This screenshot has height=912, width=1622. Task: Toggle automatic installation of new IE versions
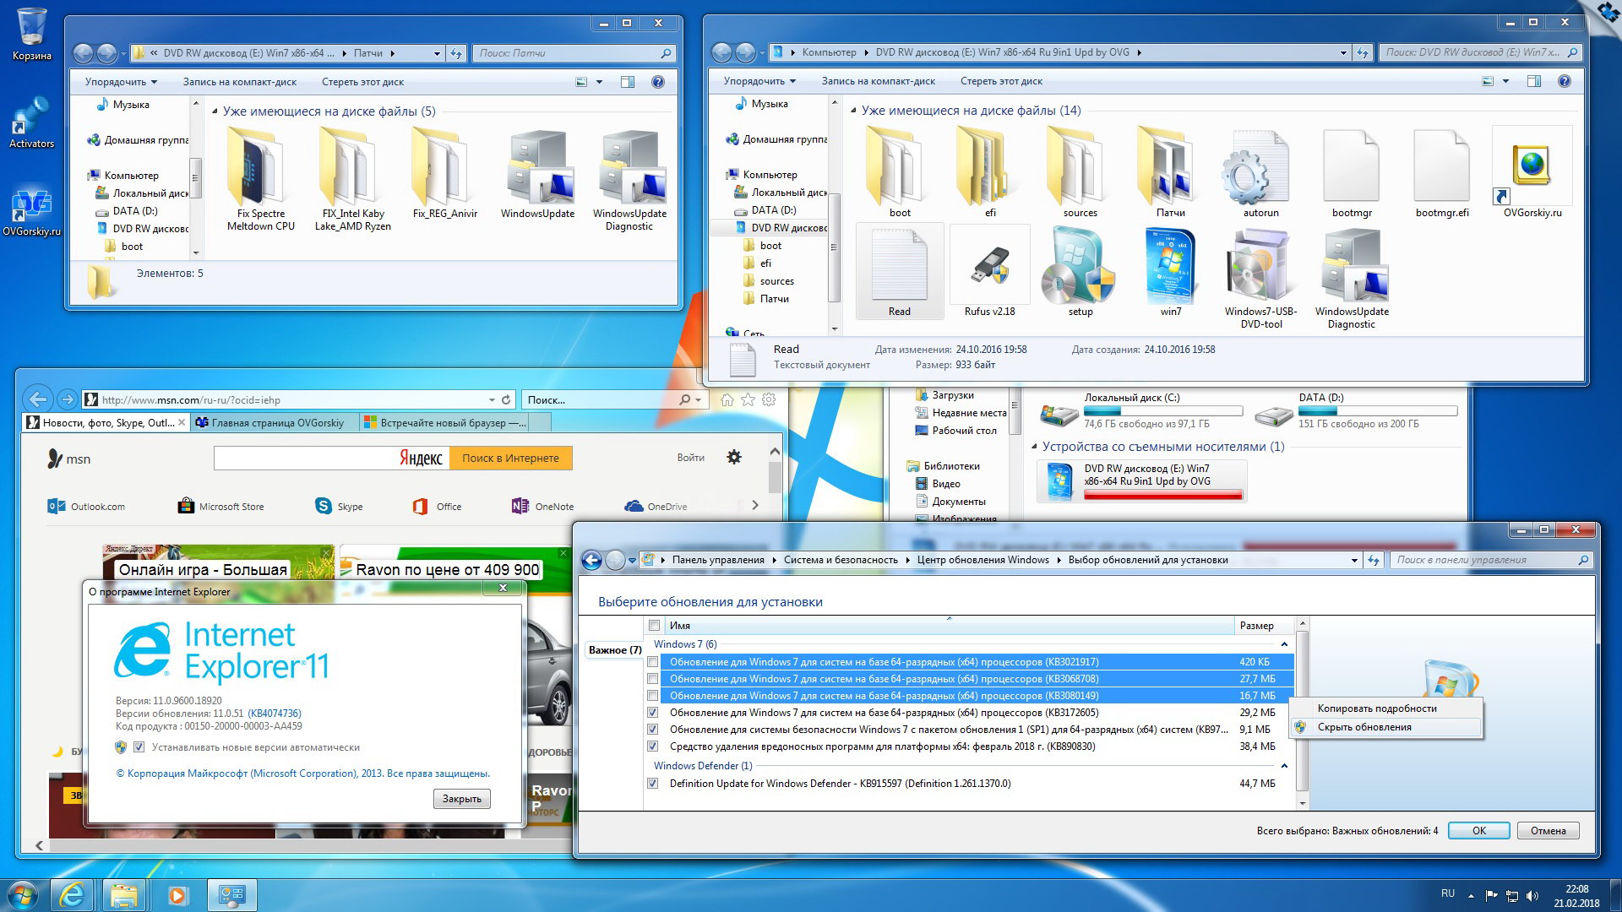[139, 747]
